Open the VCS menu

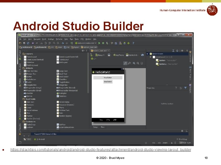(x=82, y=39)
